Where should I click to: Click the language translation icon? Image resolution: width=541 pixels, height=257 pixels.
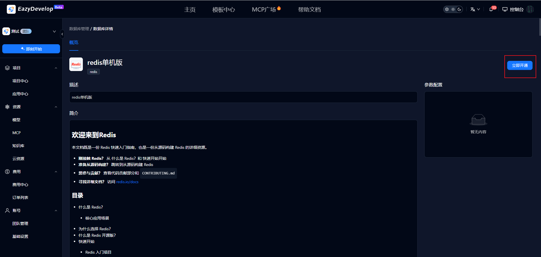point(473,9)
